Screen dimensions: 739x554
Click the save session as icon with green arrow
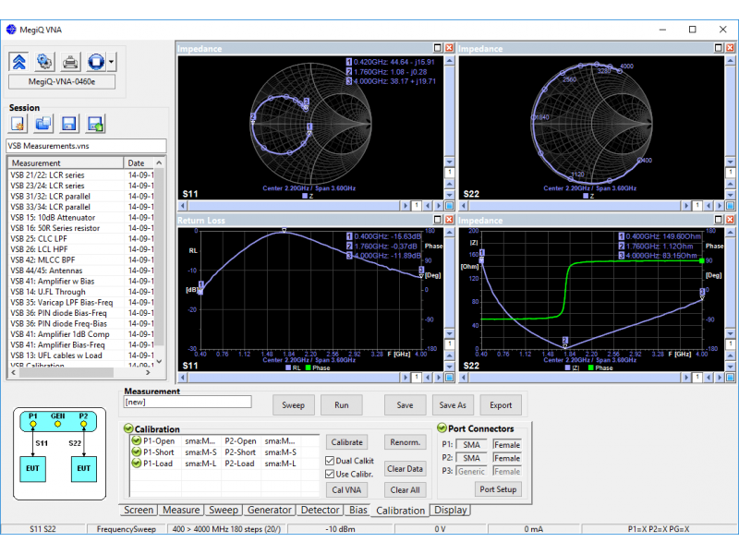93,124
